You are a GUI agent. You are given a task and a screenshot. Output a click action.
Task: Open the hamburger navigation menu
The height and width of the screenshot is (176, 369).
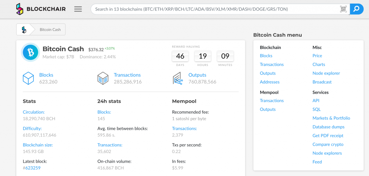coord(78,9)
